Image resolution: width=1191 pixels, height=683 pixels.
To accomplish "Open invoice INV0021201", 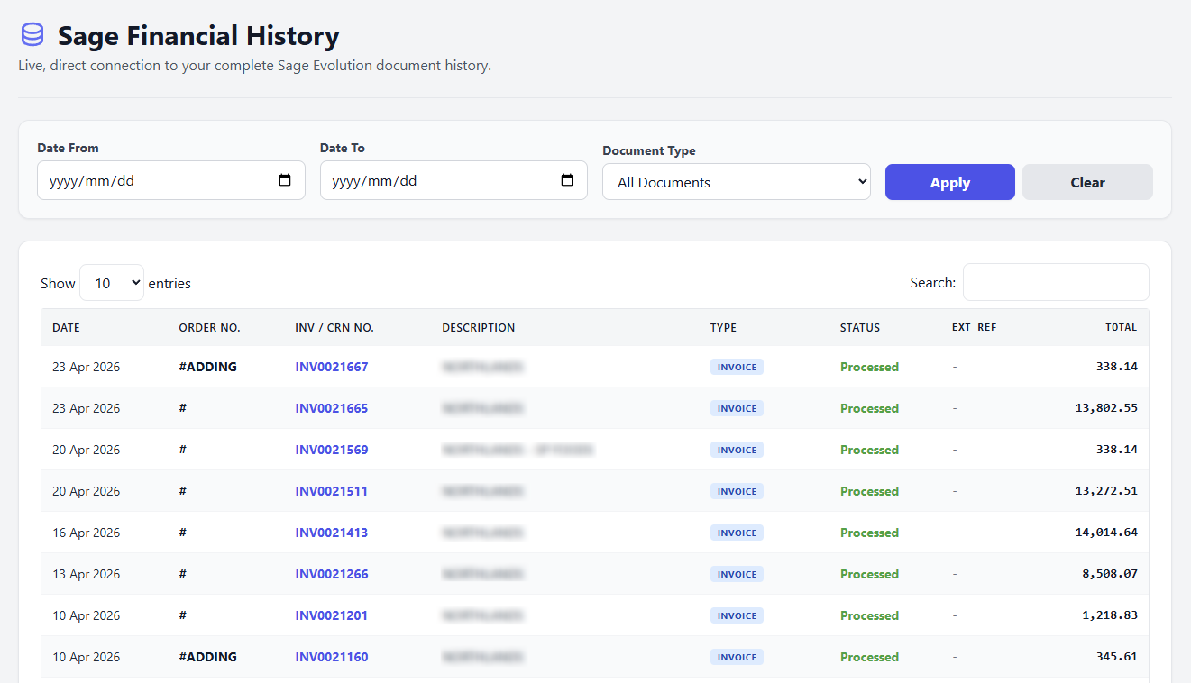I will point(332,615).
